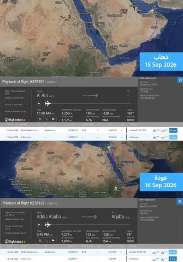The height and width of the screenshot is (262, 183).
Task: Click Play on the 15 Sep row under MZB9102 panel
Action: 172,259
